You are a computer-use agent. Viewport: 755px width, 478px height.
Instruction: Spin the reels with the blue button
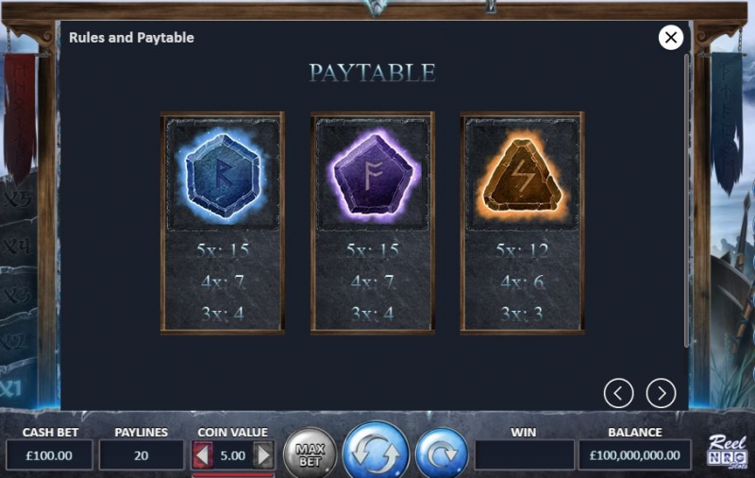pyautogui.click(x=376, y=452)
